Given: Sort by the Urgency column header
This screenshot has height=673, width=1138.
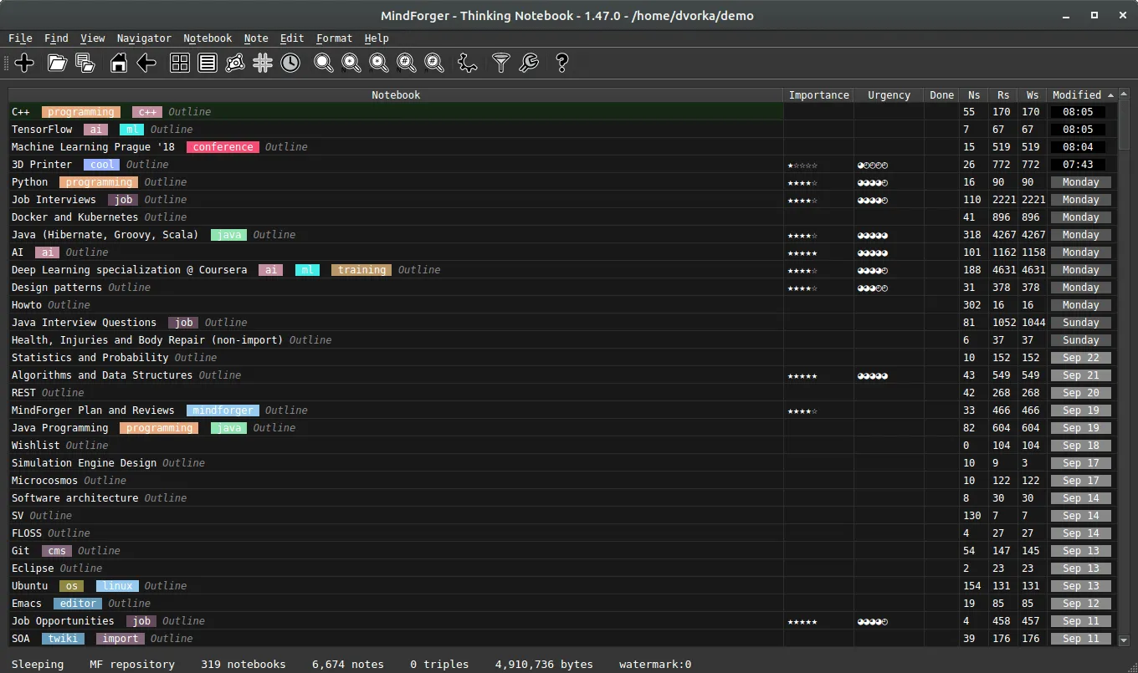Looking at the screenshot, I should click(889, 94).
